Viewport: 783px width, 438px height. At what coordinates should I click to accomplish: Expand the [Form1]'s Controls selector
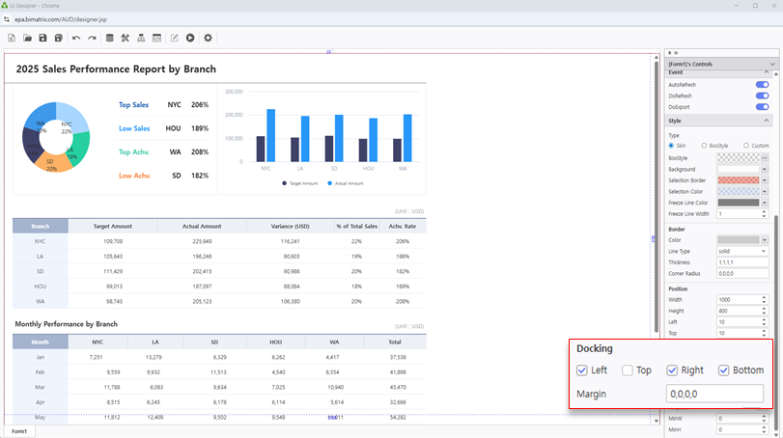[x=771, y=64]
